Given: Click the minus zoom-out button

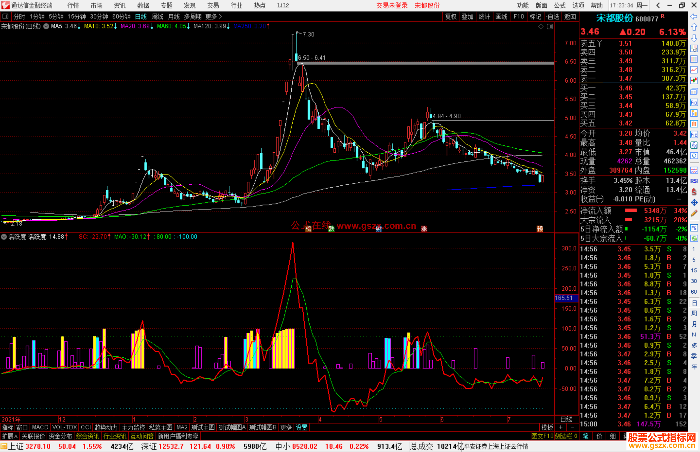Looking at the screenshot, I should pyautogui.click(x=573, y=427).
